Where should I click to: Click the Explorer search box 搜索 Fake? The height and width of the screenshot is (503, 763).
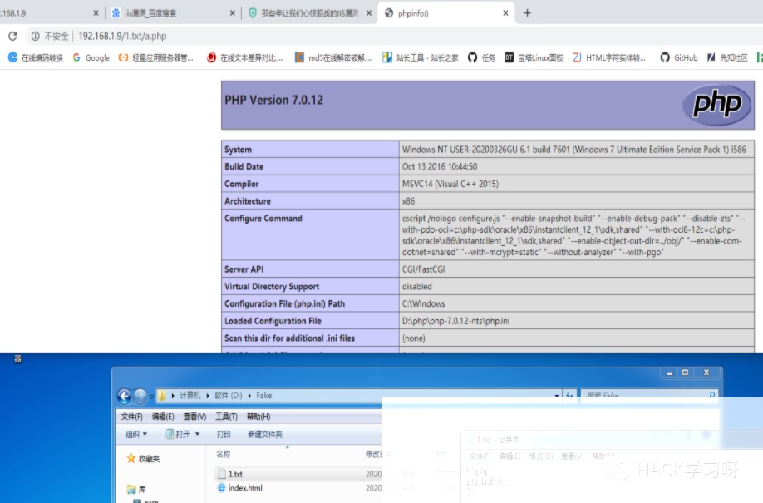649,396
